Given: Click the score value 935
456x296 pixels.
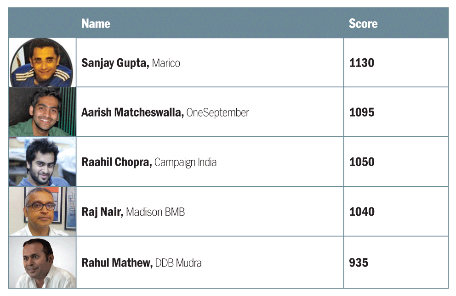Looking at the screenshot, I should (x=359, y=262).
